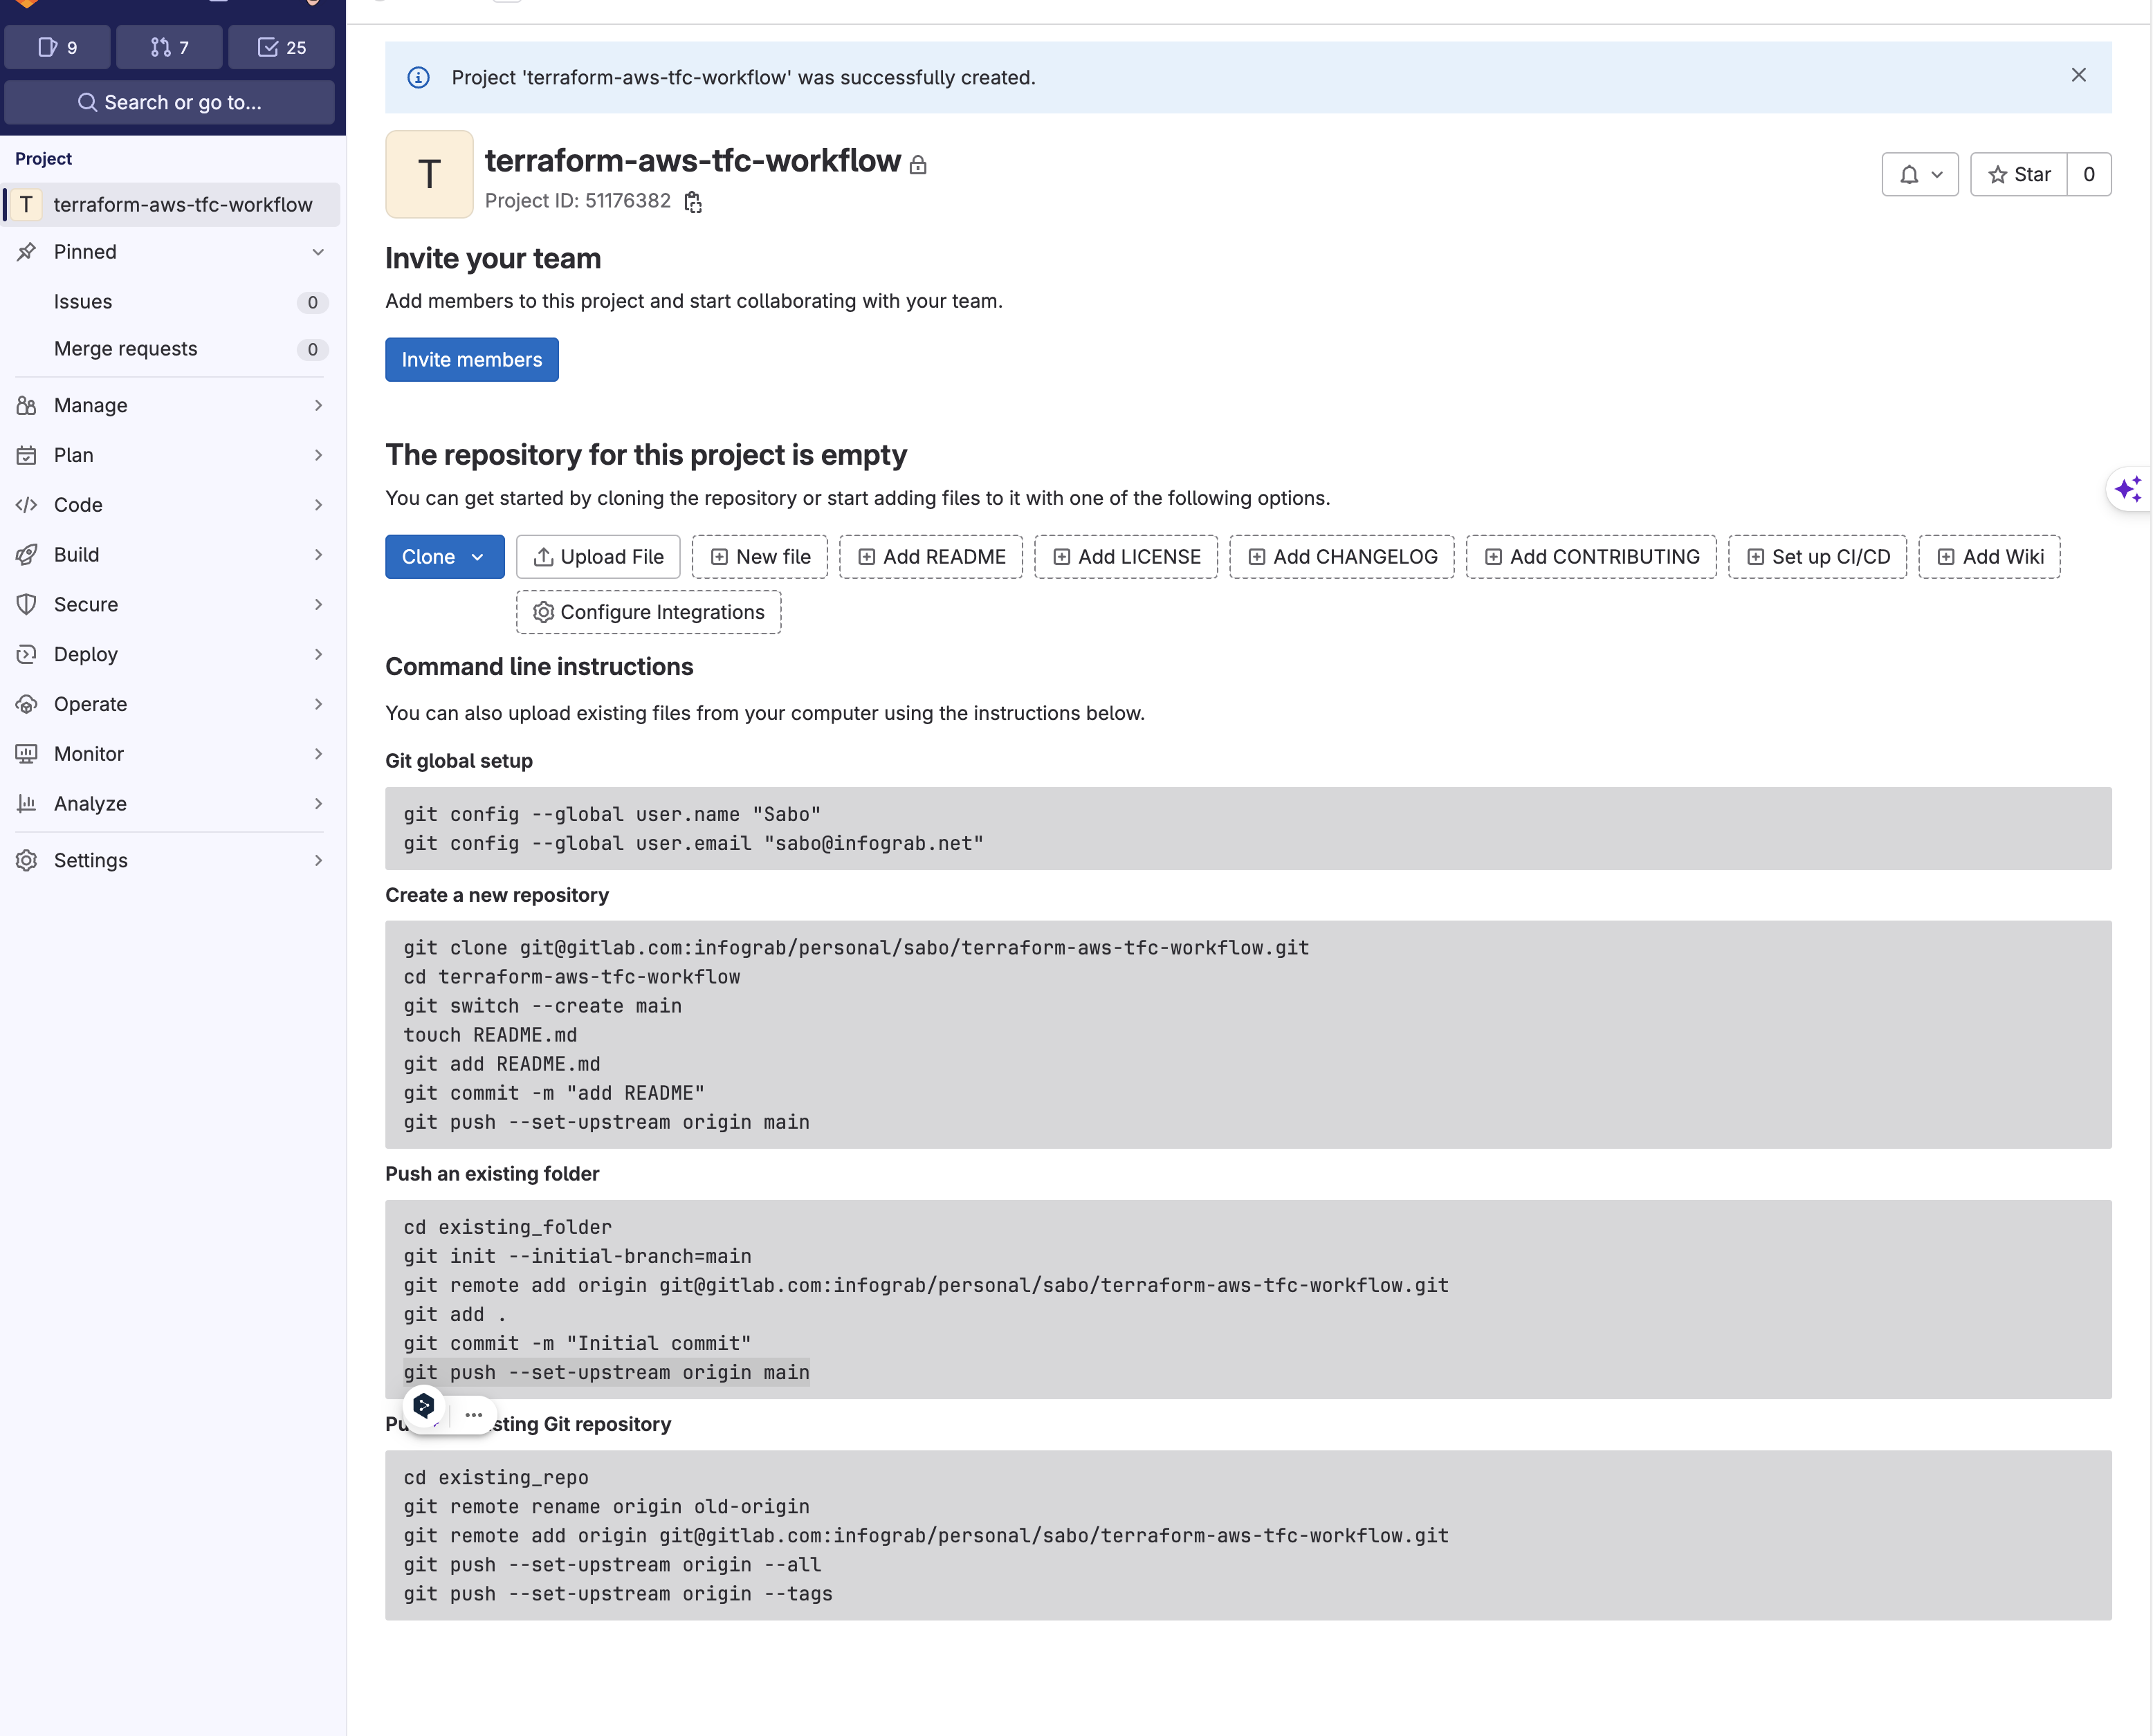Click the Search or go to field
Screen dimensions: 2153x1736
pos(170,102)
